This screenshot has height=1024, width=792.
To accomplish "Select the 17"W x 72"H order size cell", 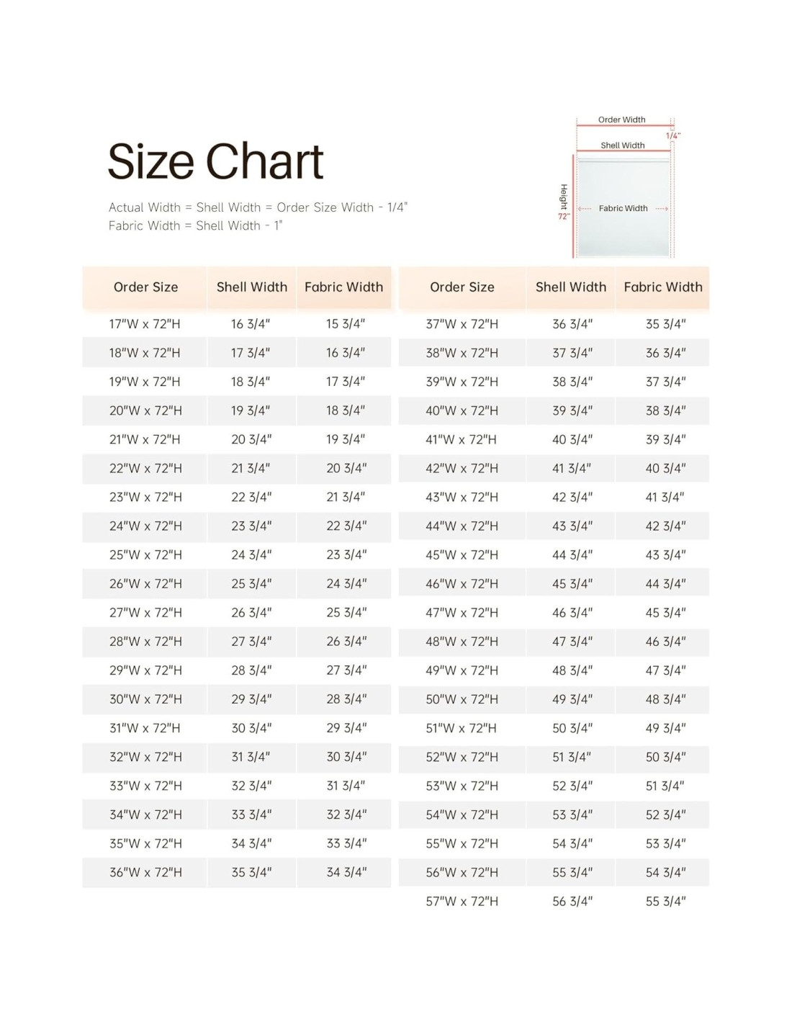I will pyautogui.click(x=145, y=324).
